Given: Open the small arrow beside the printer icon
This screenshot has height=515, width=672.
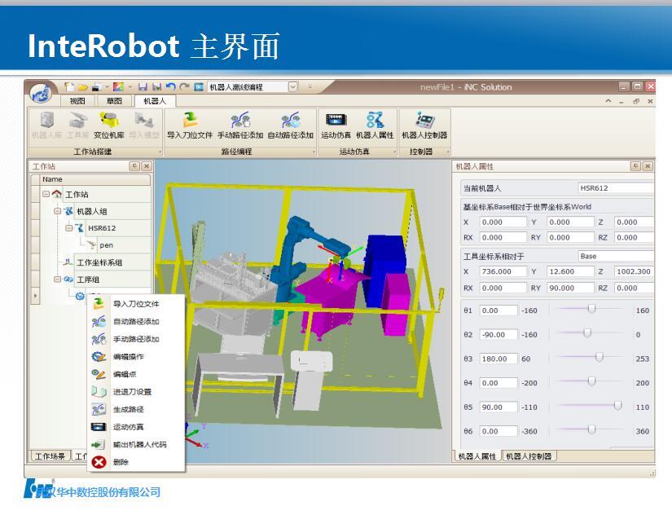Looking at the screenshot, I should (108, 87).
